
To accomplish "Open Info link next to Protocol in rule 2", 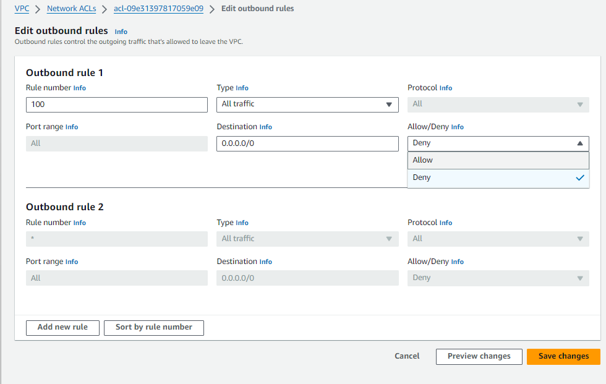I will 446,223.
